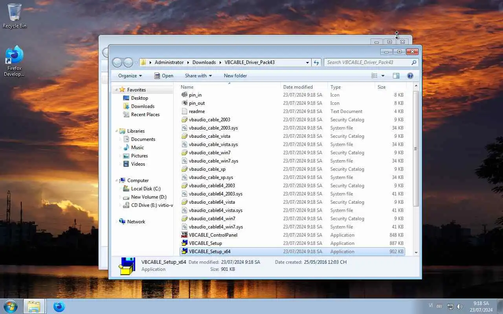The image size is (503, 314).
Task: Open the network tray icon
Action: tap(450, 307)
